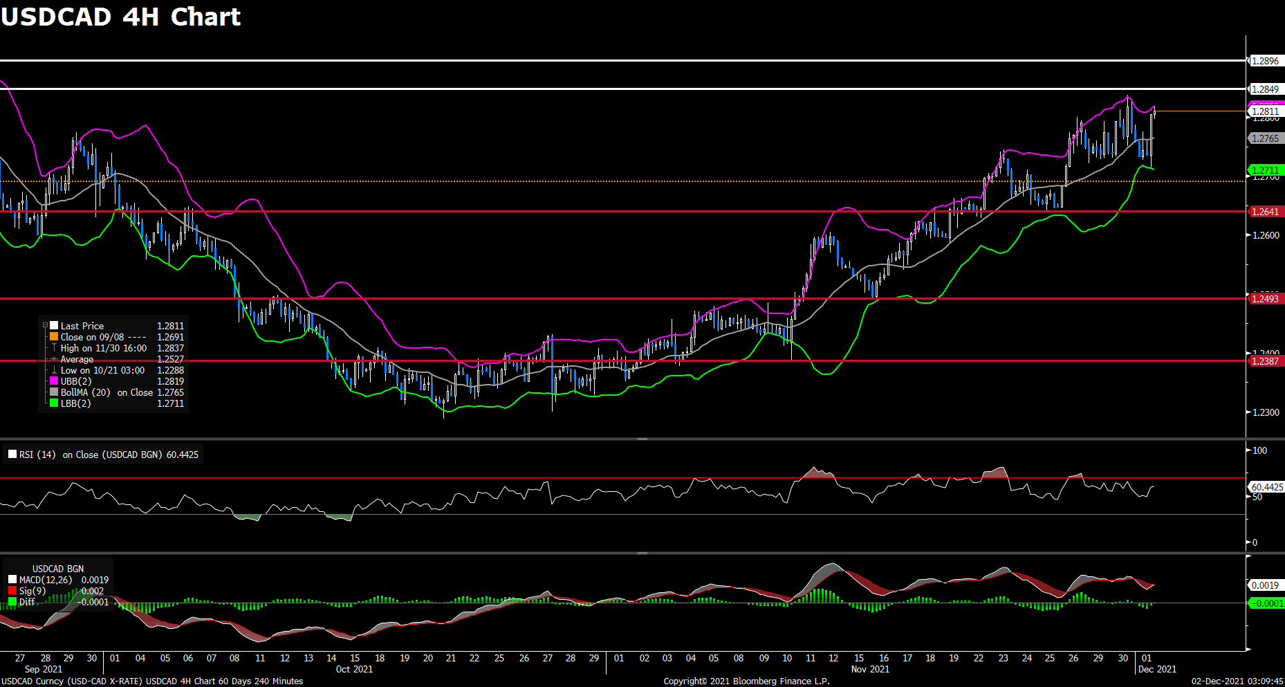The width and height of the screenshot is (1285, 687).
Task: Click the 1.2600 y-axis tick label
Action: 1266,235
